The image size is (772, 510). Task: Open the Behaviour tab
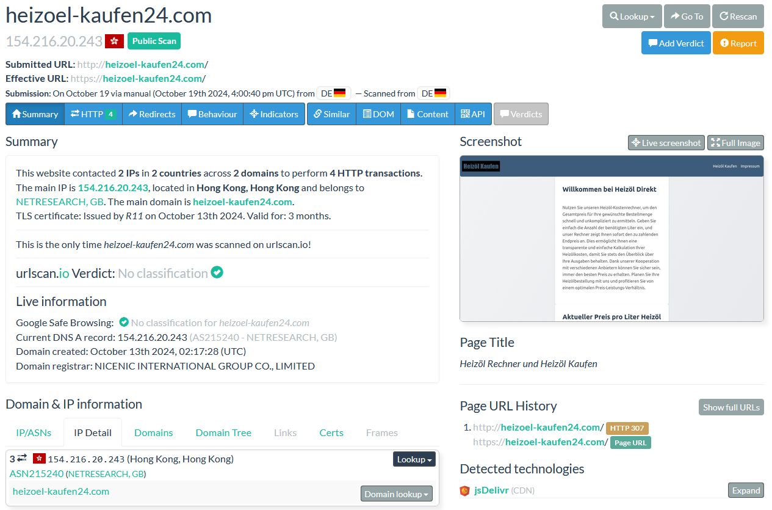(212, 114)
